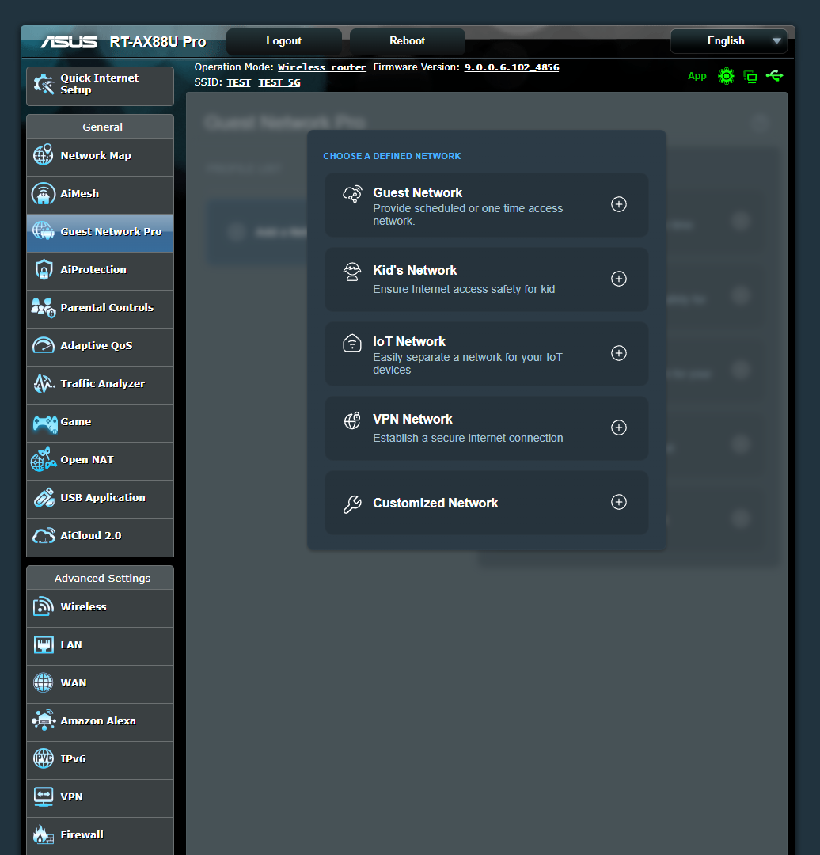This screenshot has width=820, height=855.
Task: Click the green App link
Action: coord(697,76)
